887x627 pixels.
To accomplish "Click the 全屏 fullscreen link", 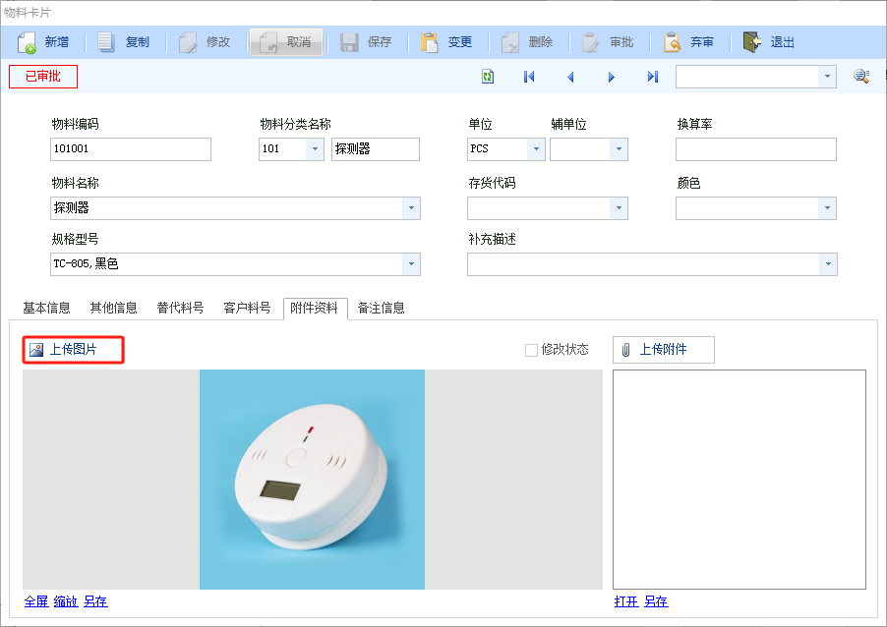I will (x=36, y=601).
